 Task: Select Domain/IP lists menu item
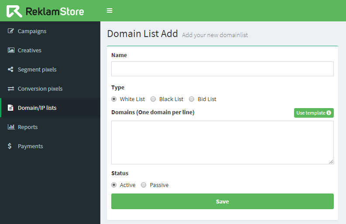pyautogui.click(x=50, y=108)
